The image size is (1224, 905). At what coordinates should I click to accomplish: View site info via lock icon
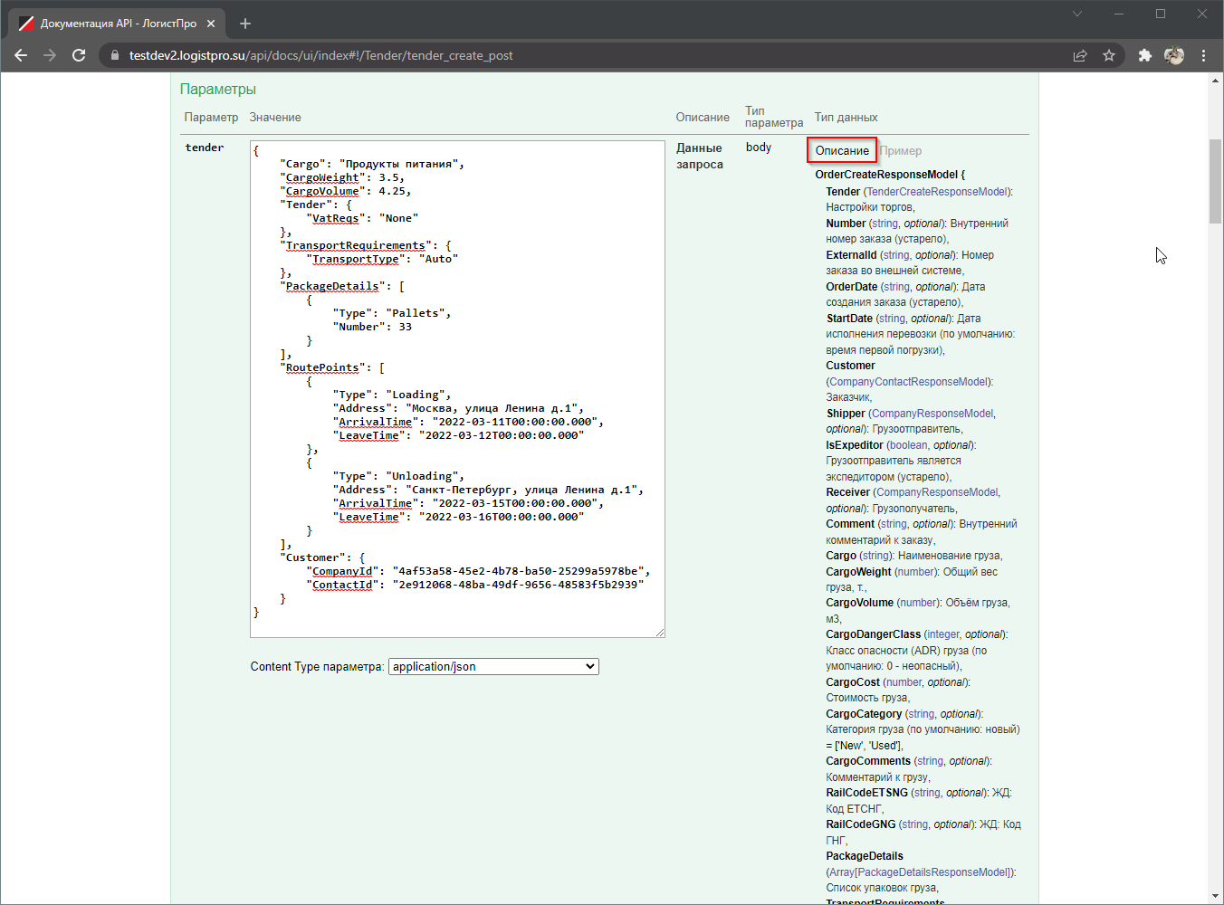[x=114, y=55]
